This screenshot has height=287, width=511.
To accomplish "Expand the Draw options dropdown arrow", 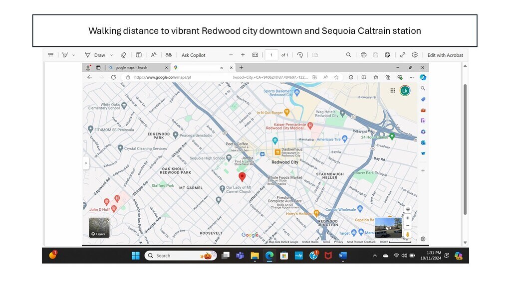I will point(111,55).
